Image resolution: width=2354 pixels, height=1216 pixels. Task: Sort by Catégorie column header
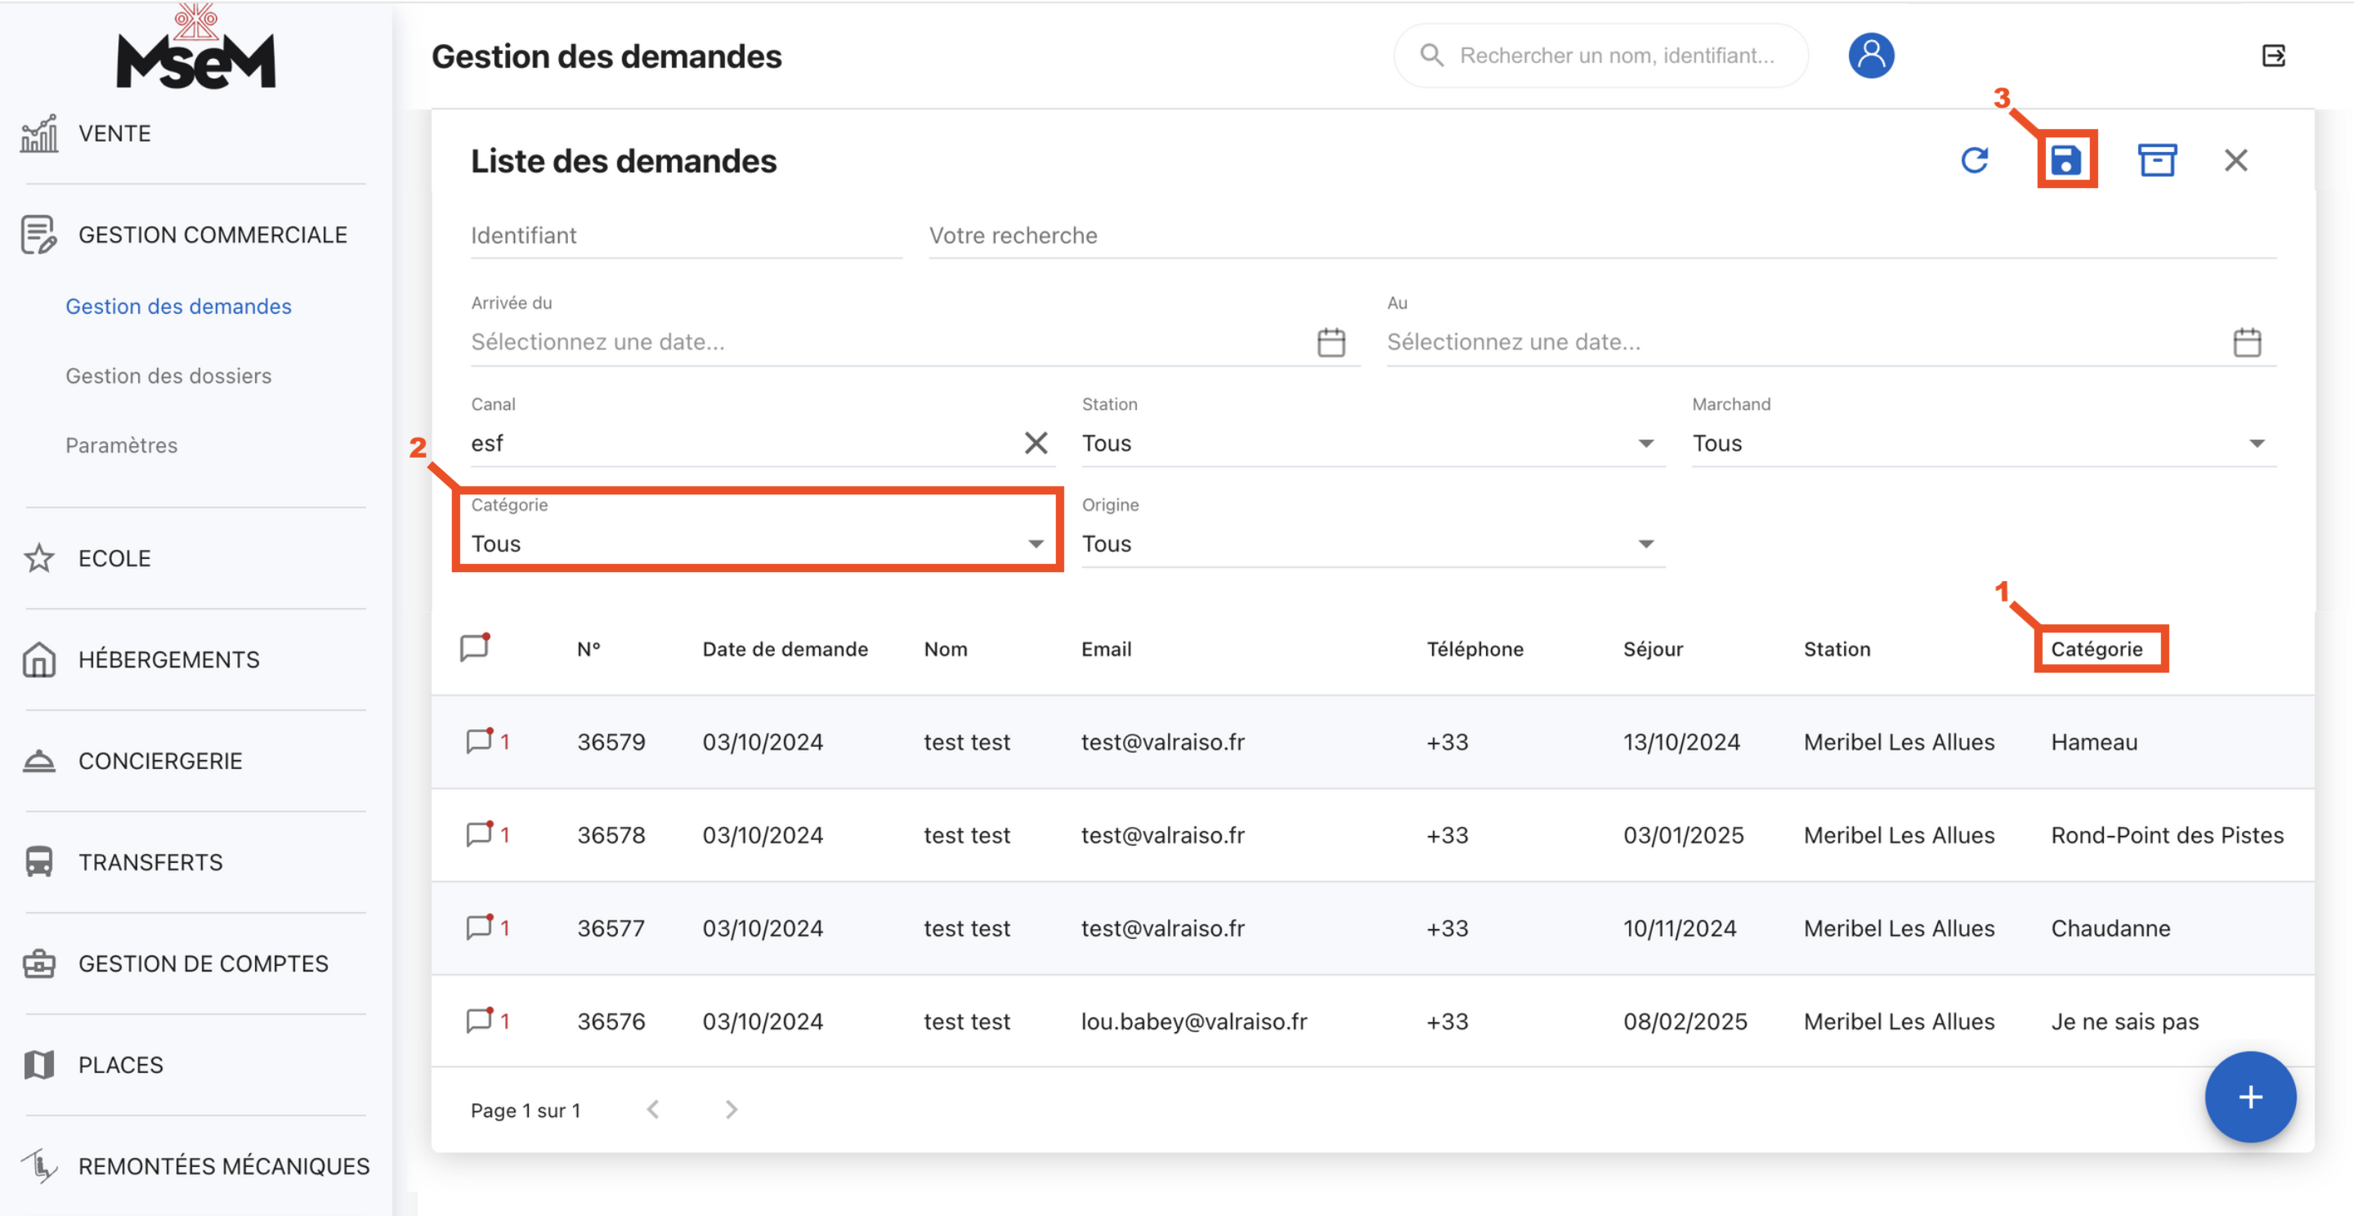coord(2097,649)
